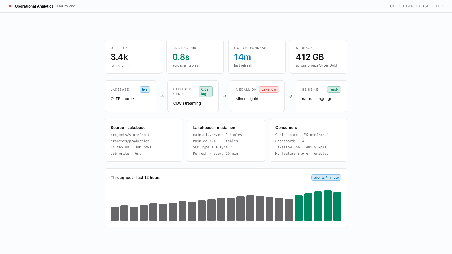Select the CDC lag 0.8s value
This screenshot has height=254, width=452.
click(x=181, y=57)
